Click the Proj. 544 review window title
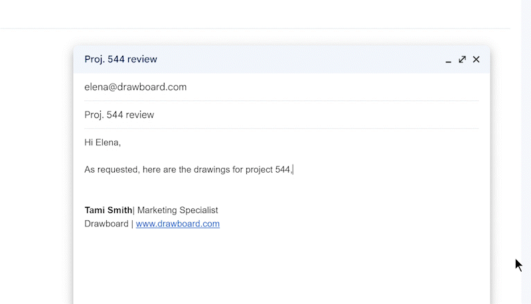The height and width of the screenshot is (304, 531). click(121, 59)
